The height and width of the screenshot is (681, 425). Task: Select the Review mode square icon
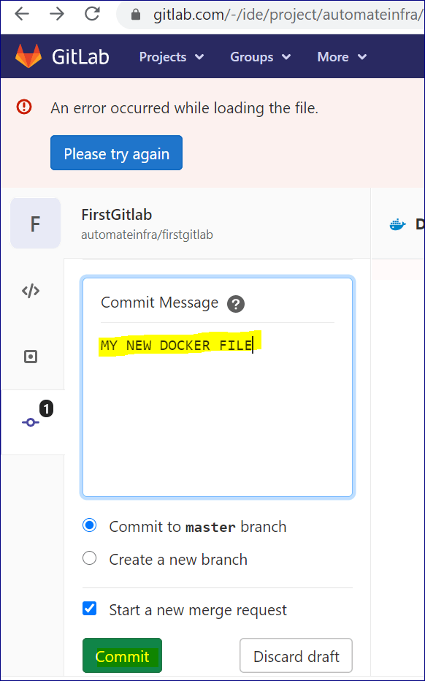pos(30,357)
